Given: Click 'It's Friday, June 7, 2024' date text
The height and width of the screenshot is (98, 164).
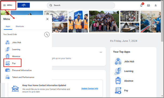Looking at the screenshot, I should (123, 41).
